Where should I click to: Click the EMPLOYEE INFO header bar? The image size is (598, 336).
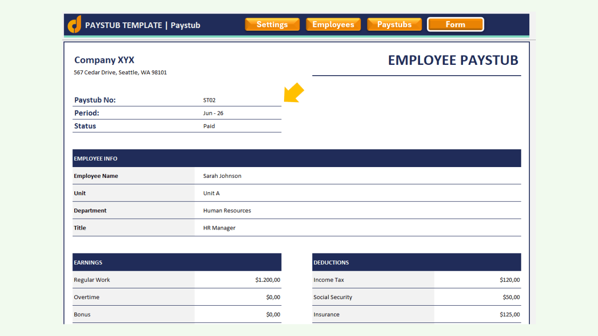pos(297,158)
